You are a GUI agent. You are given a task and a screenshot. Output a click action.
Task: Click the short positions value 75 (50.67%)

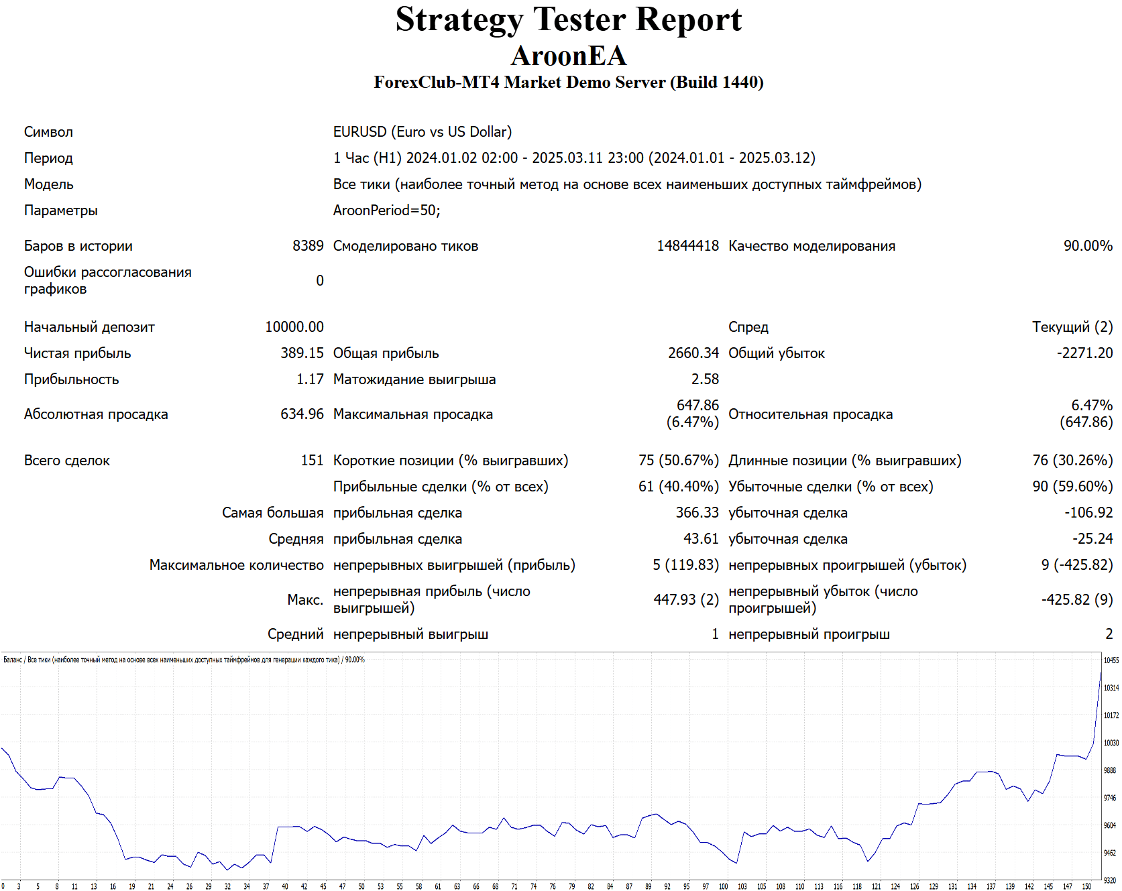[x=678, y=461]
